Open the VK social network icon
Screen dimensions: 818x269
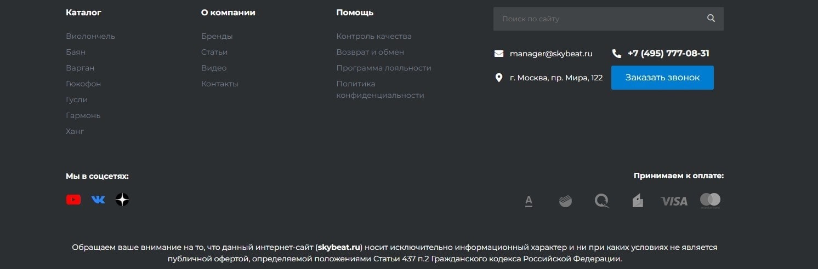(98, 200)
